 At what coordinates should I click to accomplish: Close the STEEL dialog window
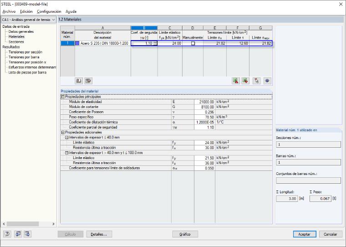coord(341,4)
